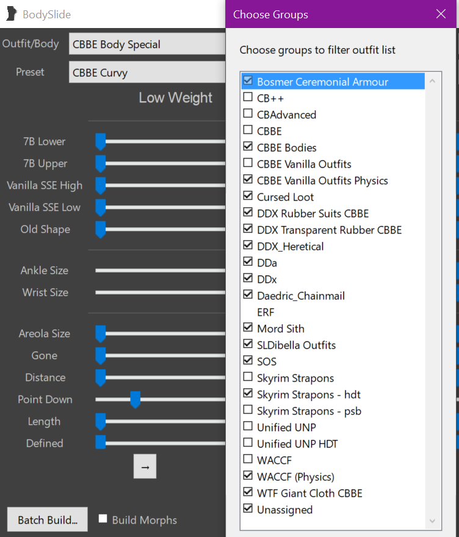
Task: Toggle the DDa group checkbox
Action: [x=248, y=261]
